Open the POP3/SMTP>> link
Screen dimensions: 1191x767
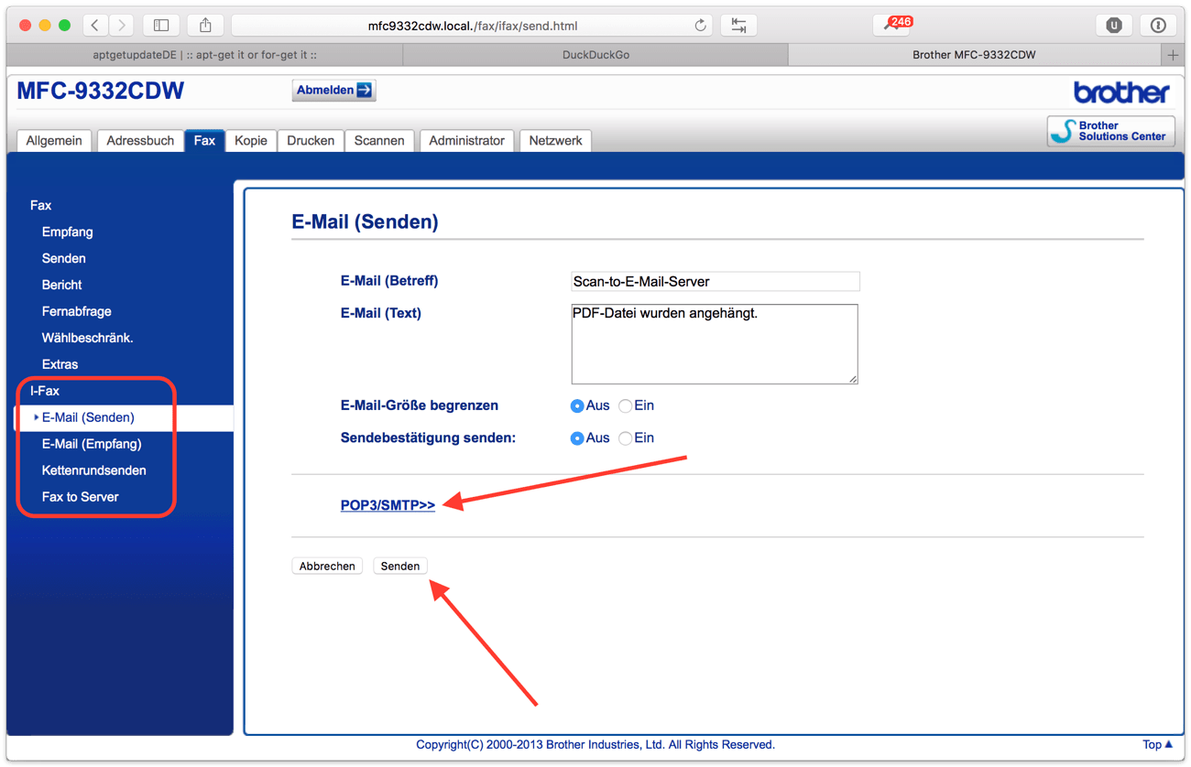pos(388,505)
